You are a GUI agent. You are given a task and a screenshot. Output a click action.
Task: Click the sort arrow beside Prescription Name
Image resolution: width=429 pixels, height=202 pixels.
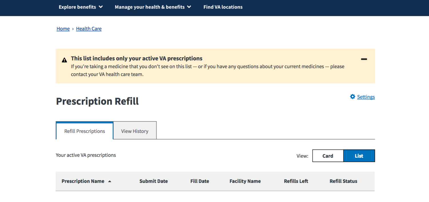pos(110,181)
